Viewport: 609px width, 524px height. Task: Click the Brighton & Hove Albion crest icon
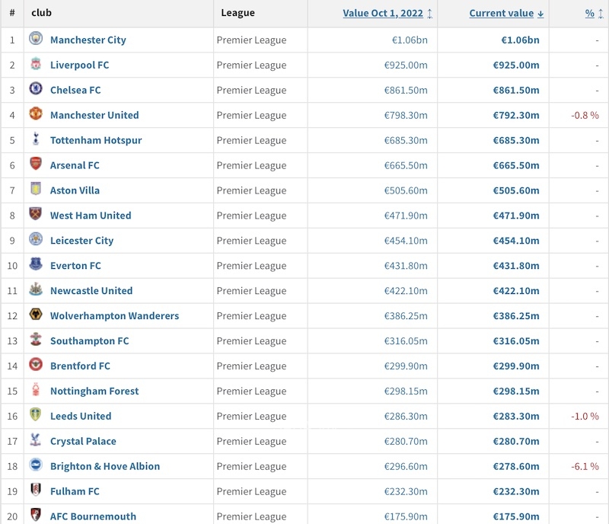(x=36, y=466)
